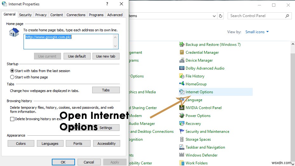295x166 pixels.
Task: Click home page box scroll down arrow
Action: 115,46
